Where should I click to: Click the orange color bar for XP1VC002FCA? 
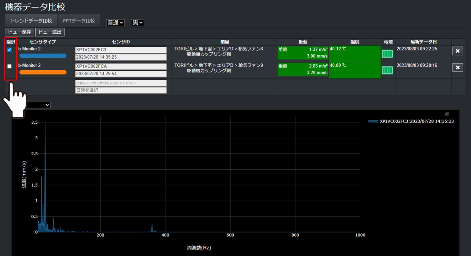click(x=43, y=72)
